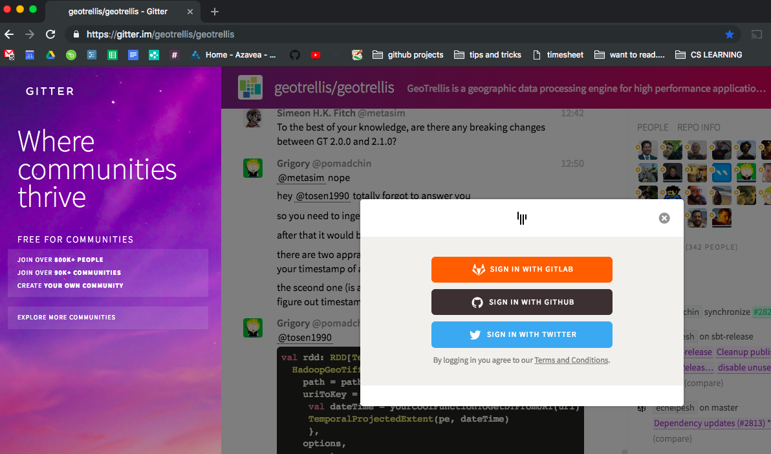
Task: Open the Google Calendar bookmark
Action: (30, 55)
